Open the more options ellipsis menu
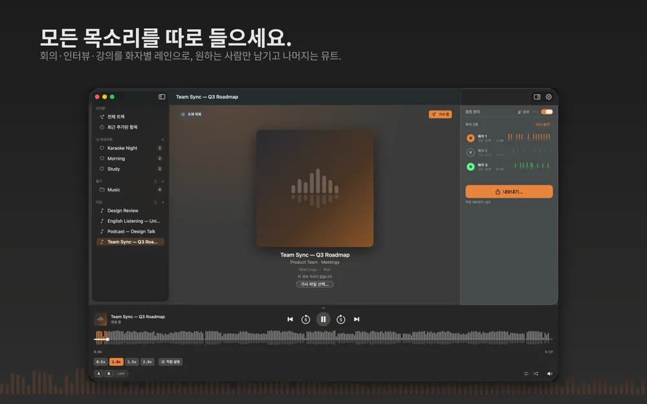647x404 pixels. [535, 112]
